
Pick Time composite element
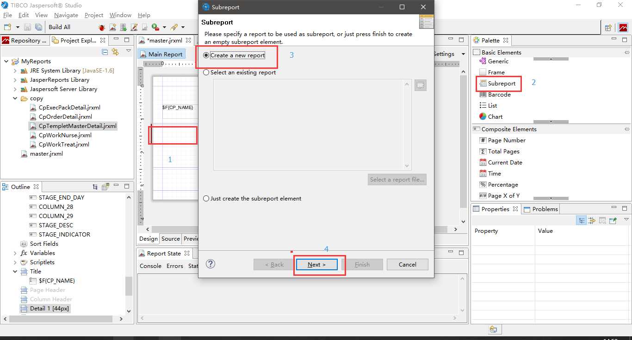490,173
